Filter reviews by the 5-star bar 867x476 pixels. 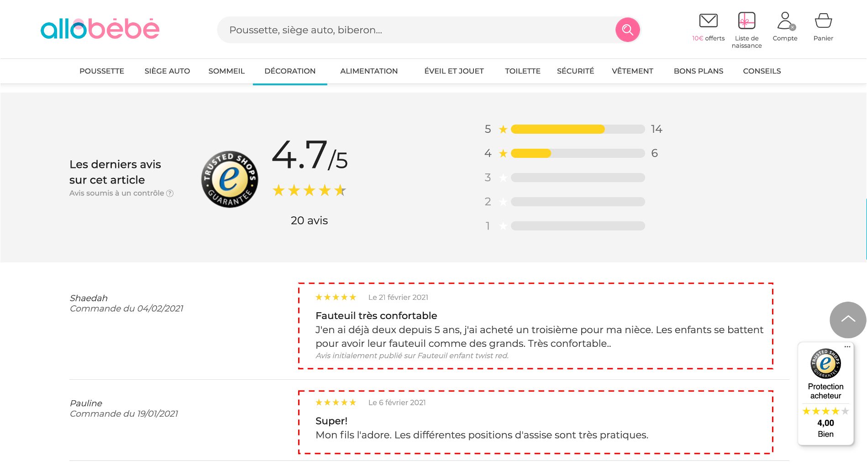pyautogui.click(x=578, y=129)
